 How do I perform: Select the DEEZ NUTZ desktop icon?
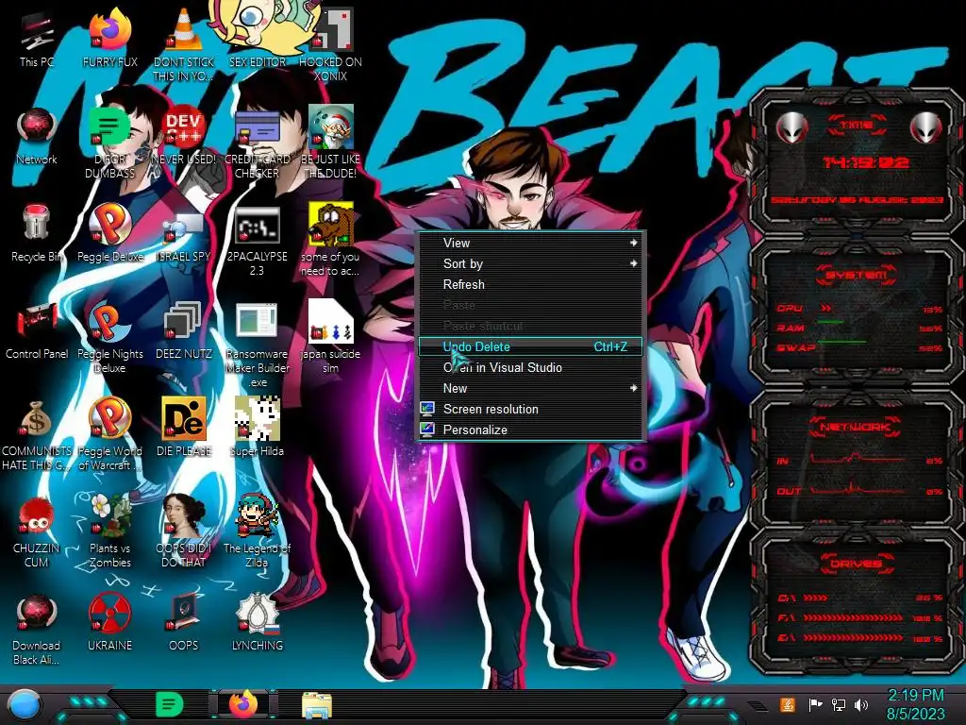pos(184,330)
